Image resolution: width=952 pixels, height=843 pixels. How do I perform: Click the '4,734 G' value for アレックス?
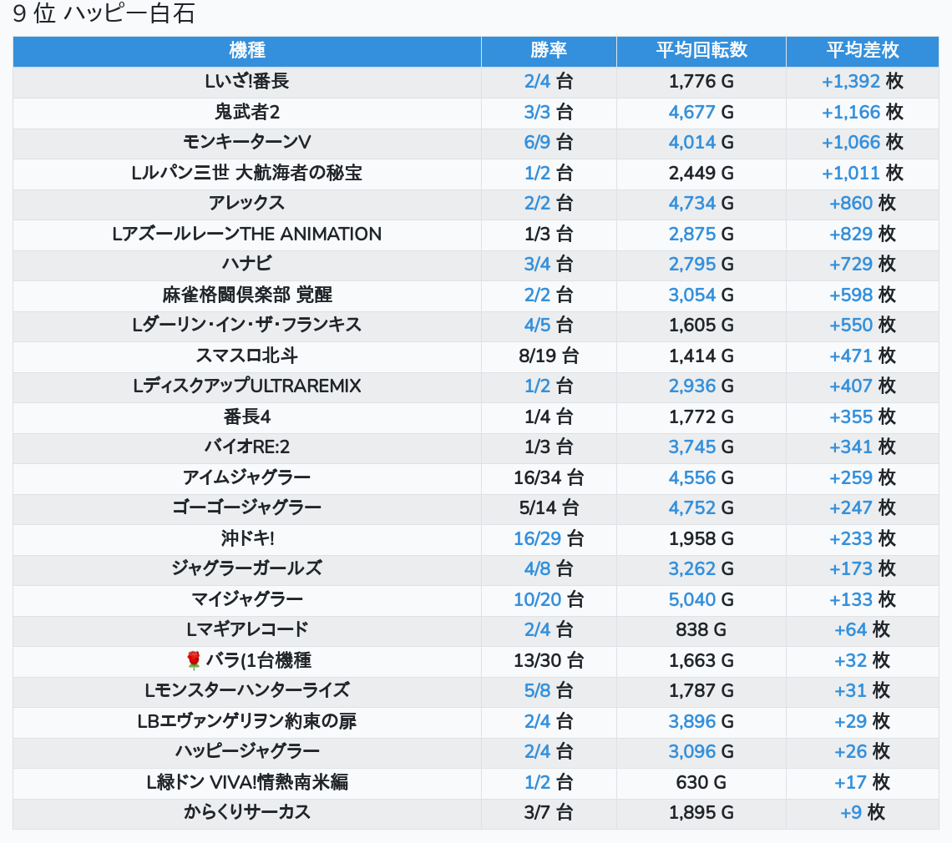click(x=701, y=204)
